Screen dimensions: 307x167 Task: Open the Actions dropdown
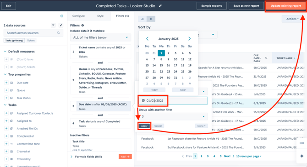292,19
